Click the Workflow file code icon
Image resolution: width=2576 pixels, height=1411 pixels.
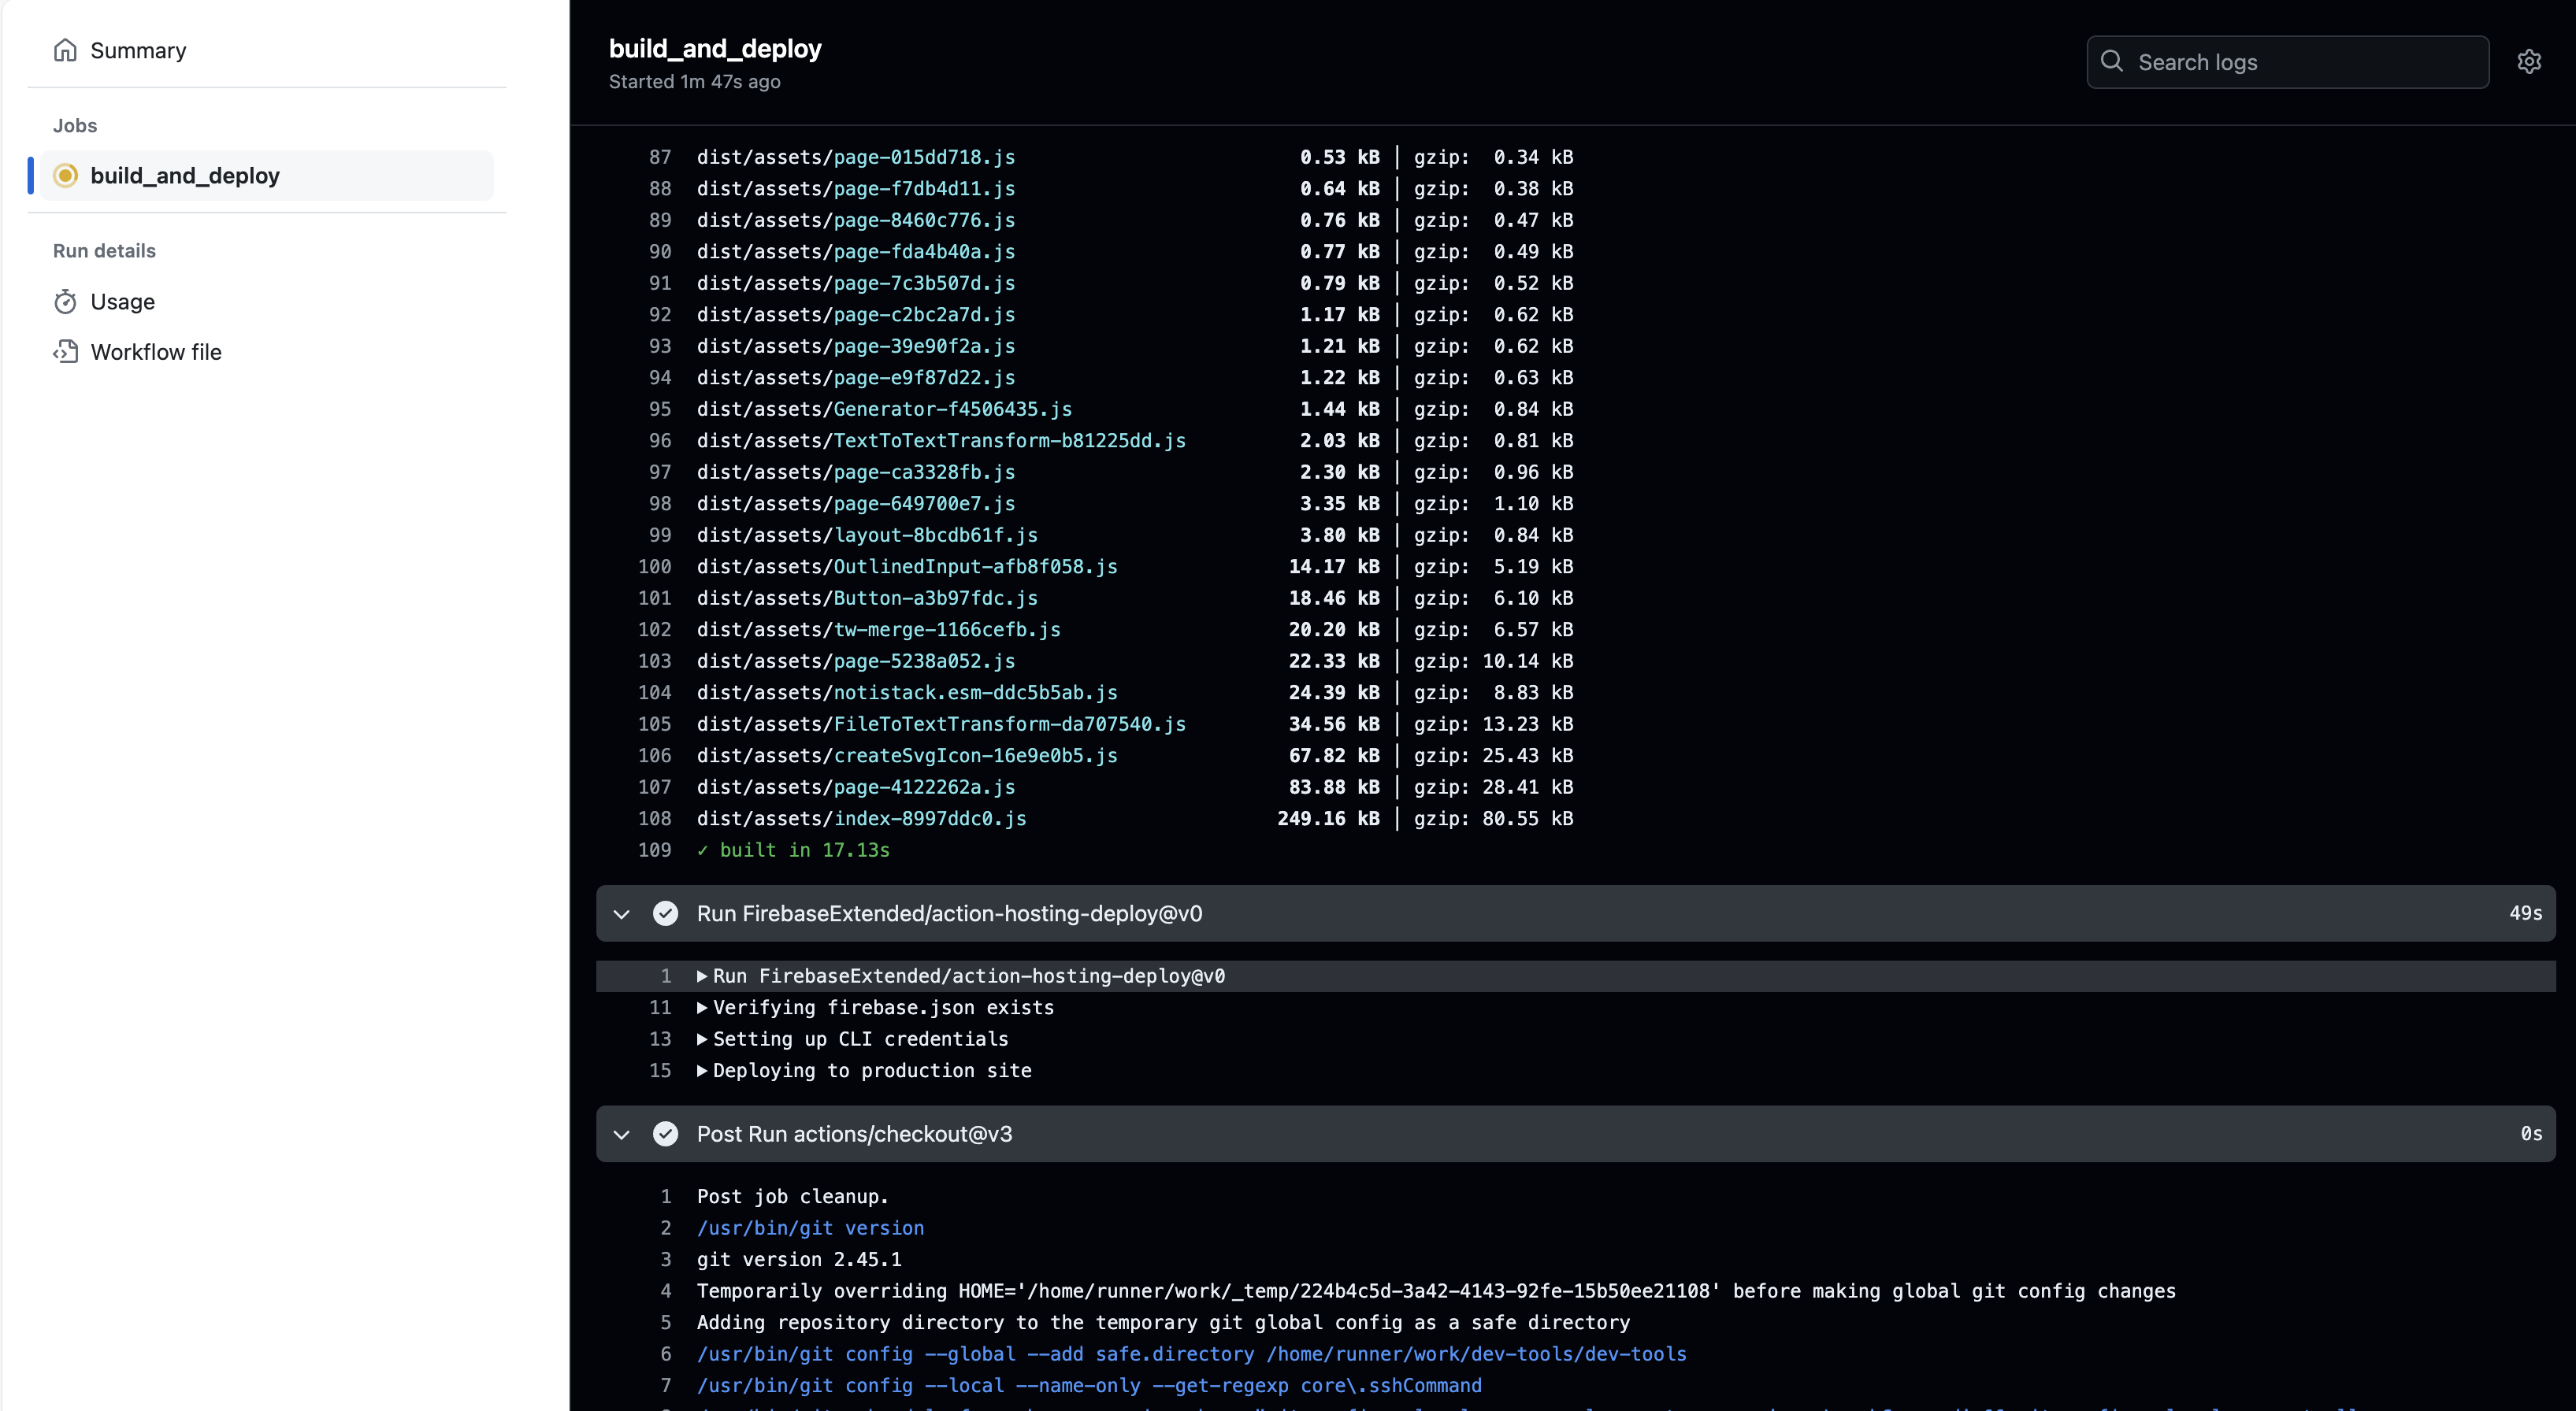(65, 352)
